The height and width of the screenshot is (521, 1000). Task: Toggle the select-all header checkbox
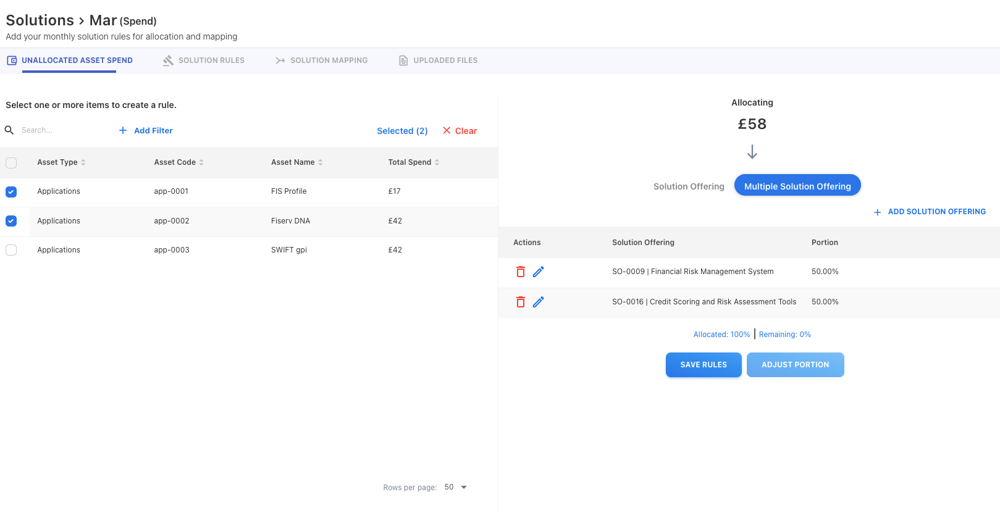coord(11,163)
